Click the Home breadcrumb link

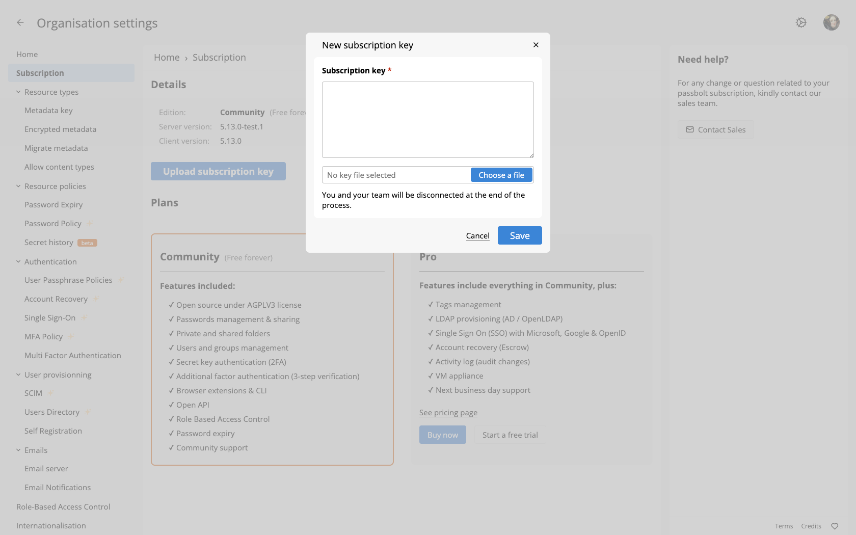(x=167, y=58)
